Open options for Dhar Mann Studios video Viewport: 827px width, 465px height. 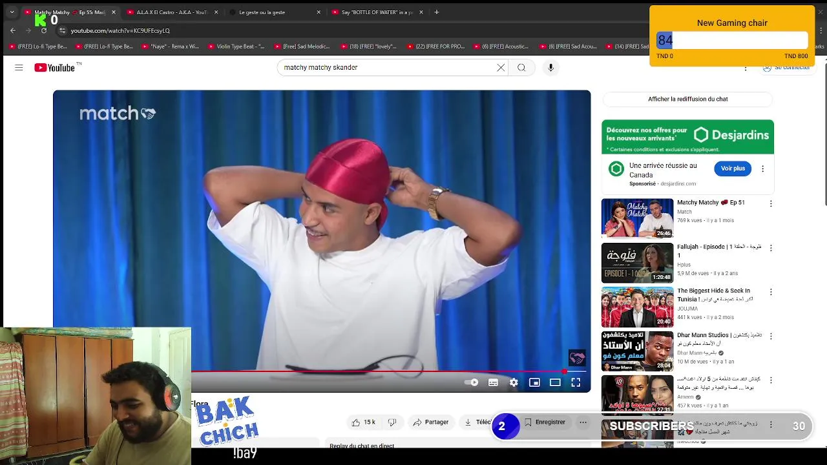[x=771, y=336]
